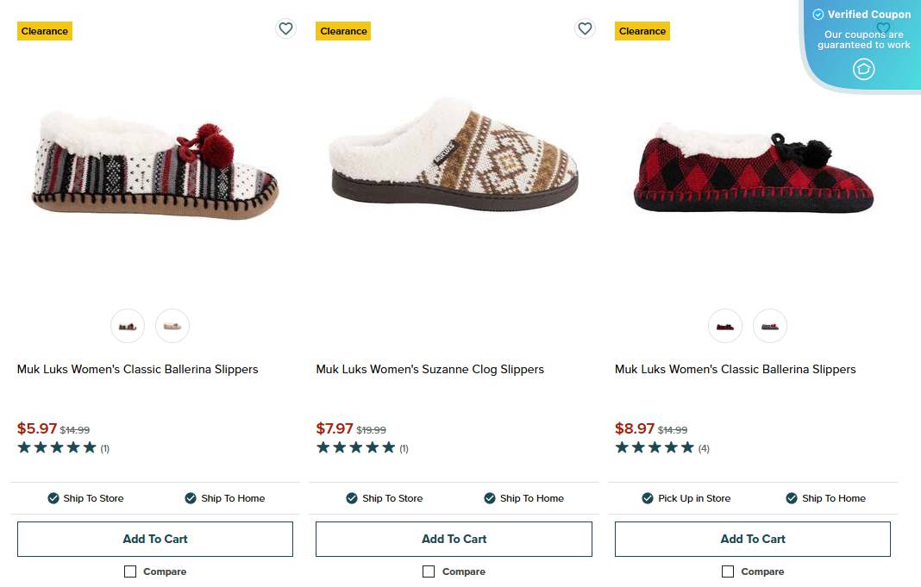The width and height of the screenshot is (921, 587).
Task: Check Compare for the $5.97 Ballerina Slippers
Action: pyautogui.click(x=130, y=571)
